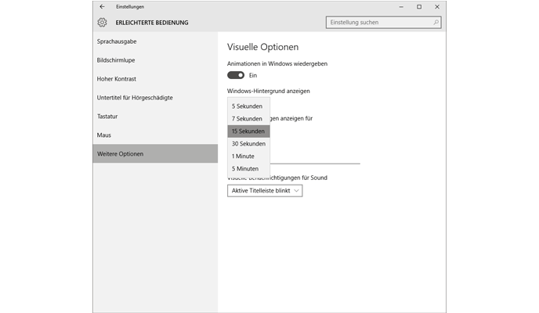The height and width of the screenshot is (313, 539).
Task: Click the search magnifier icon
Action: coord(429,23)
